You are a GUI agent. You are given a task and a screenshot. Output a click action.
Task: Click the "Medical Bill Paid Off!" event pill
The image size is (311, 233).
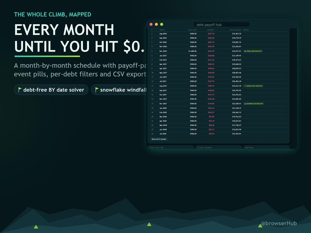tap(253, 86)
